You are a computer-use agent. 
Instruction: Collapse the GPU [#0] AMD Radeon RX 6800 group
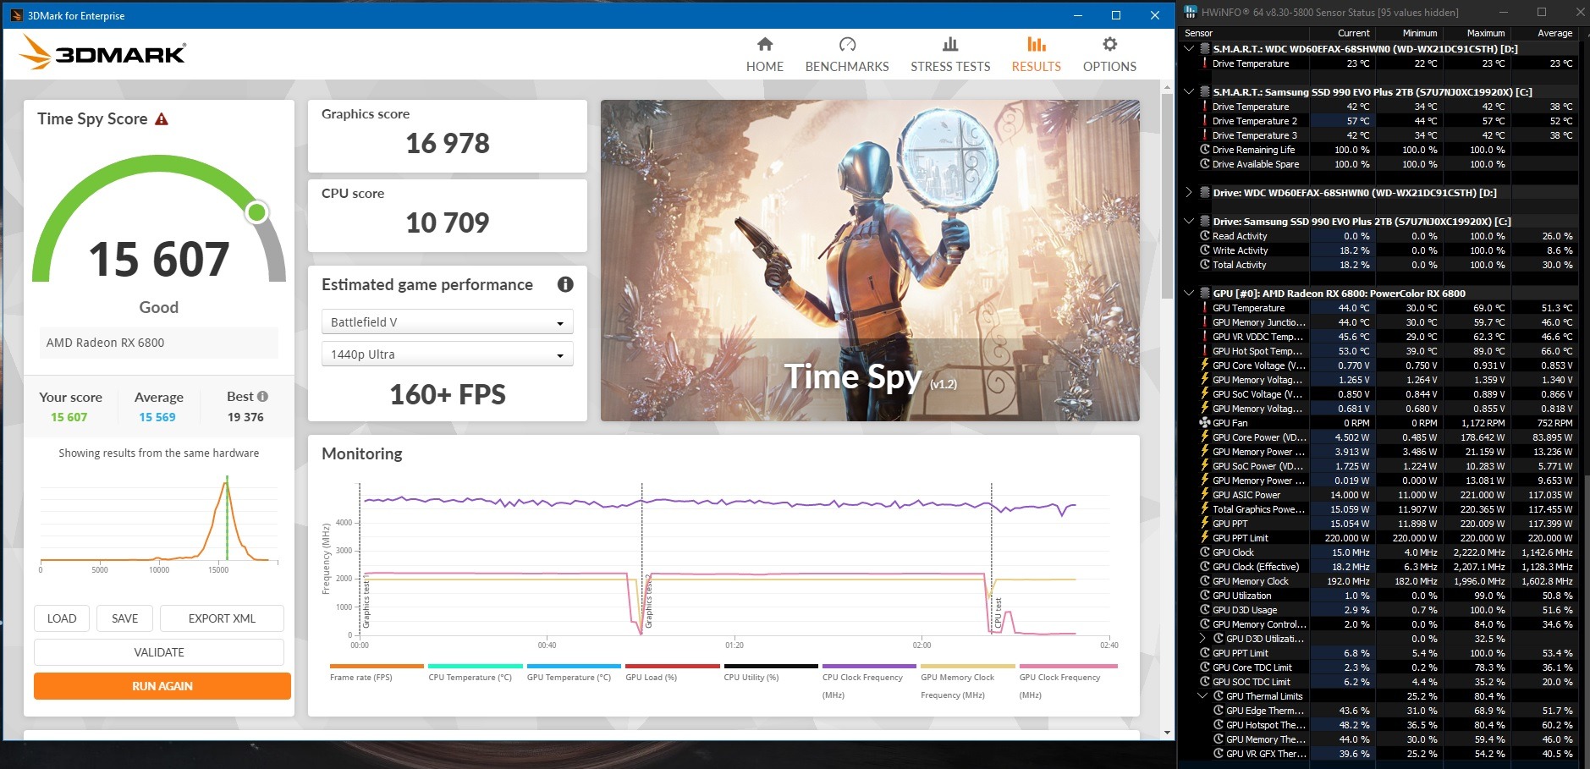1189,294
